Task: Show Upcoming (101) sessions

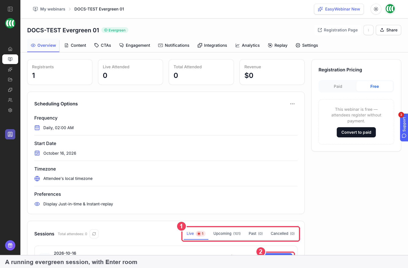Action: click(x=227, y=234)
